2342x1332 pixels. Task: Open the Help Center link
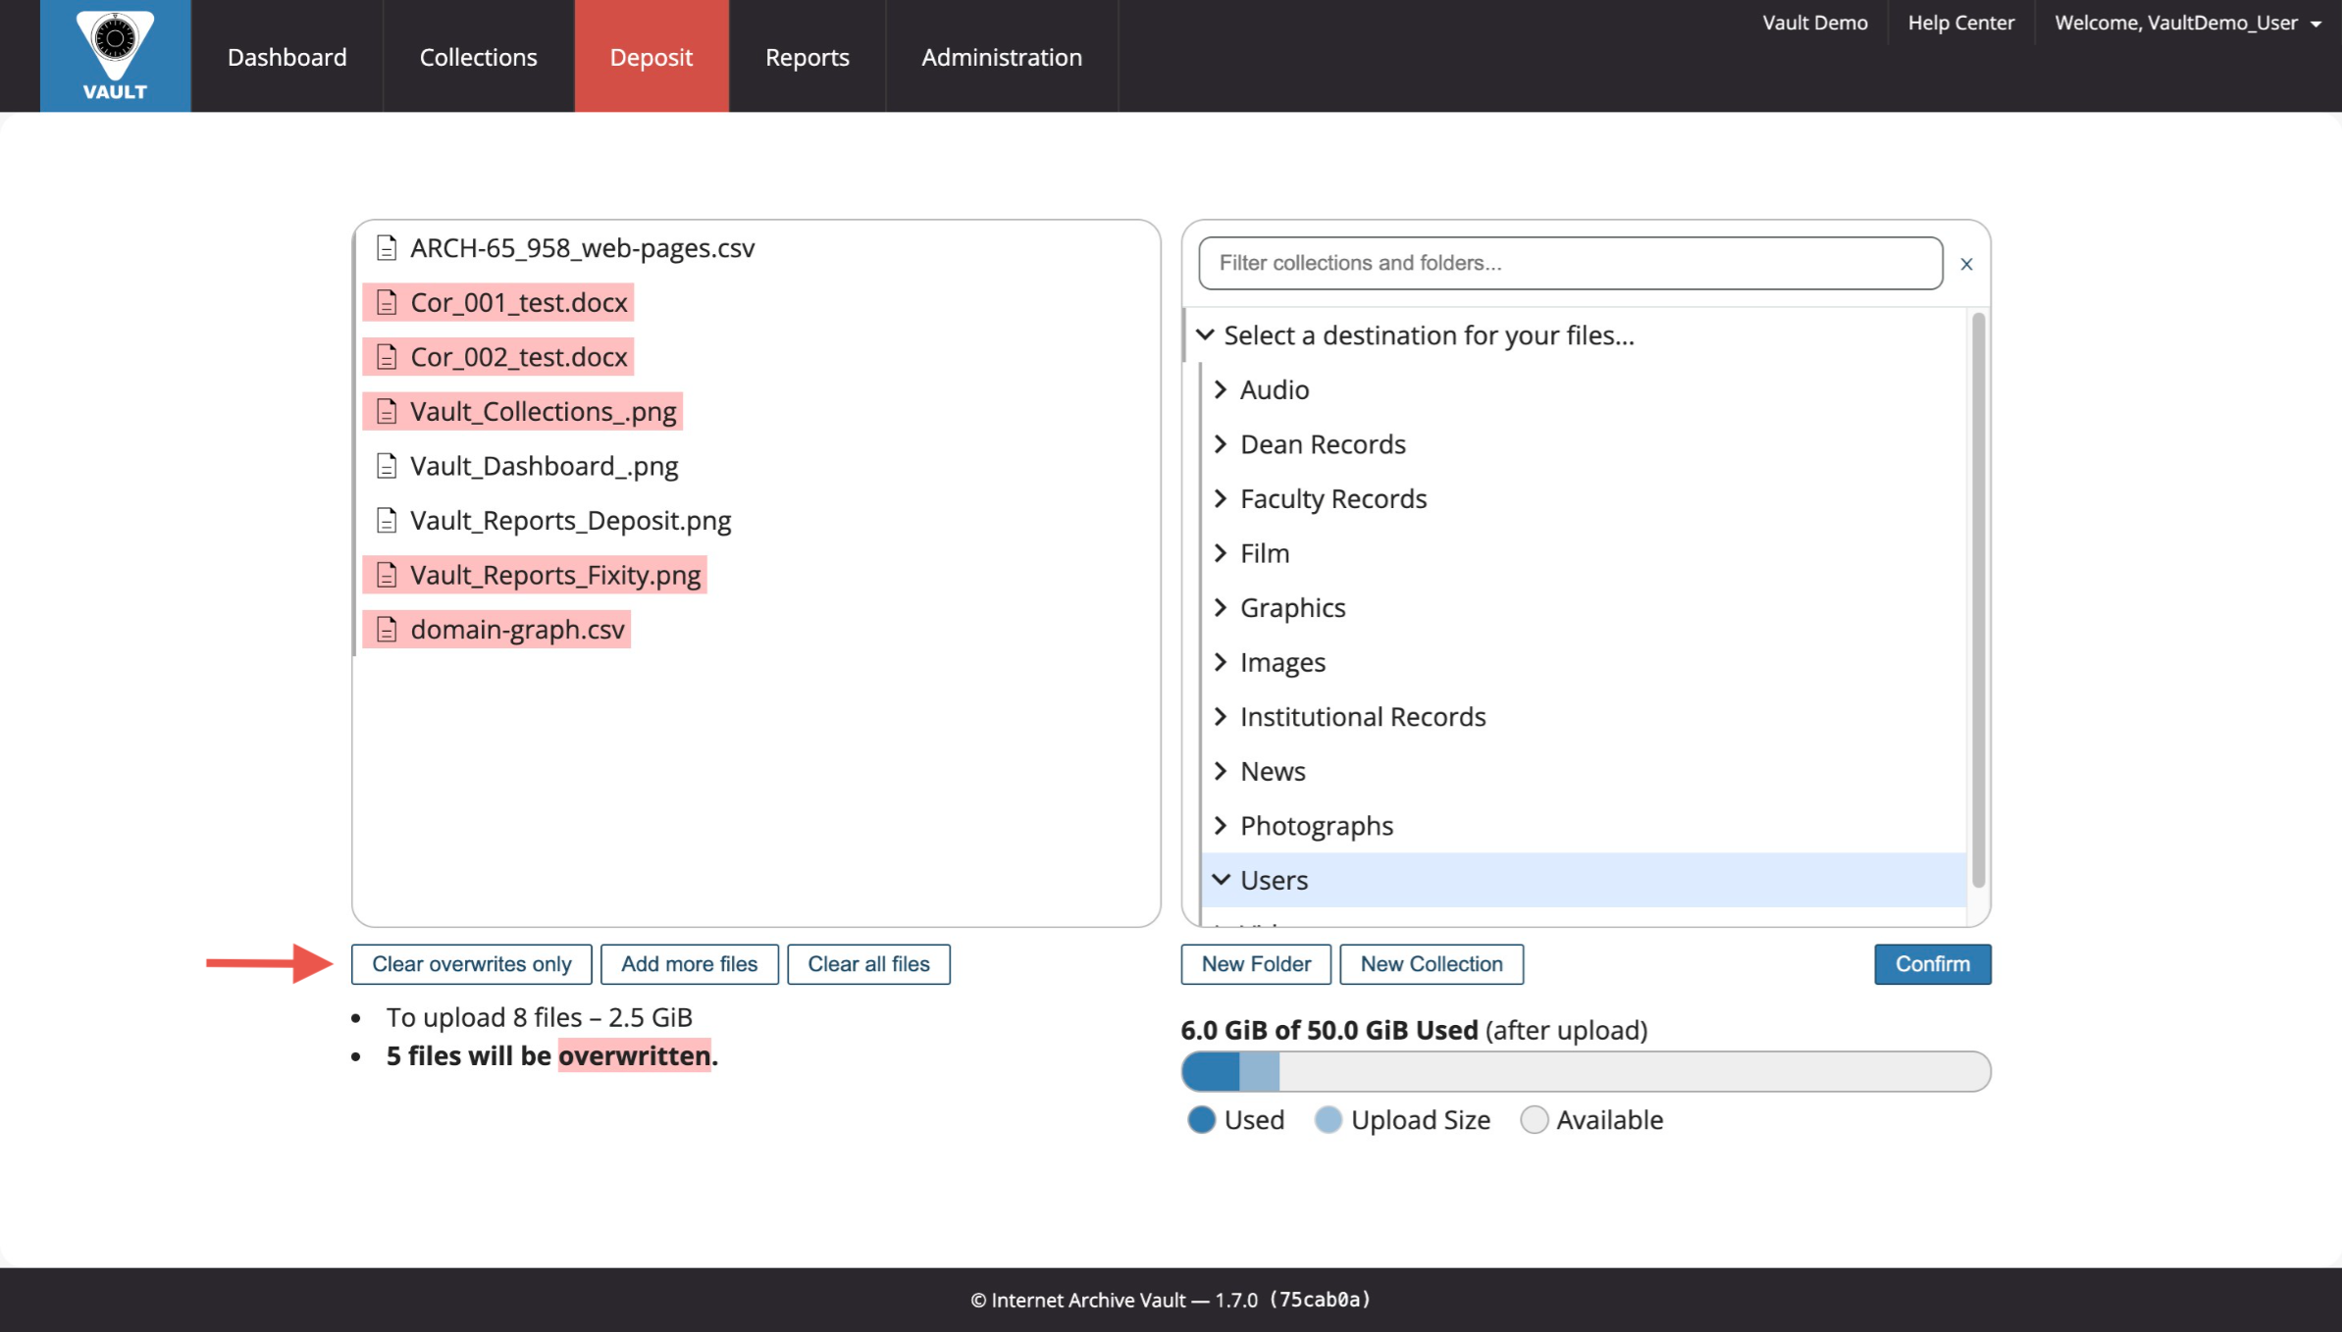point(1960,23)
